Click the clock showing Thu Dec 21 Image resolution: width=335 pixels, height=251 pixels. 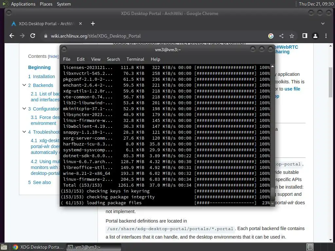316,4
